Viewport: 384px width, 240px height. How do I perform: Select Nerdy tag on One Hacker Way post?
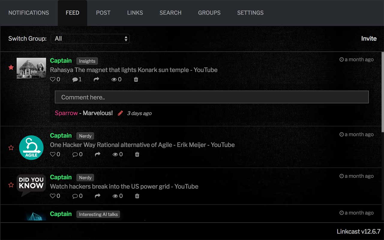point(85,136)
